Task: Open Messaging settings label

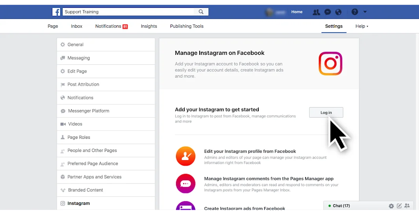Action: [x=79, y=58]
